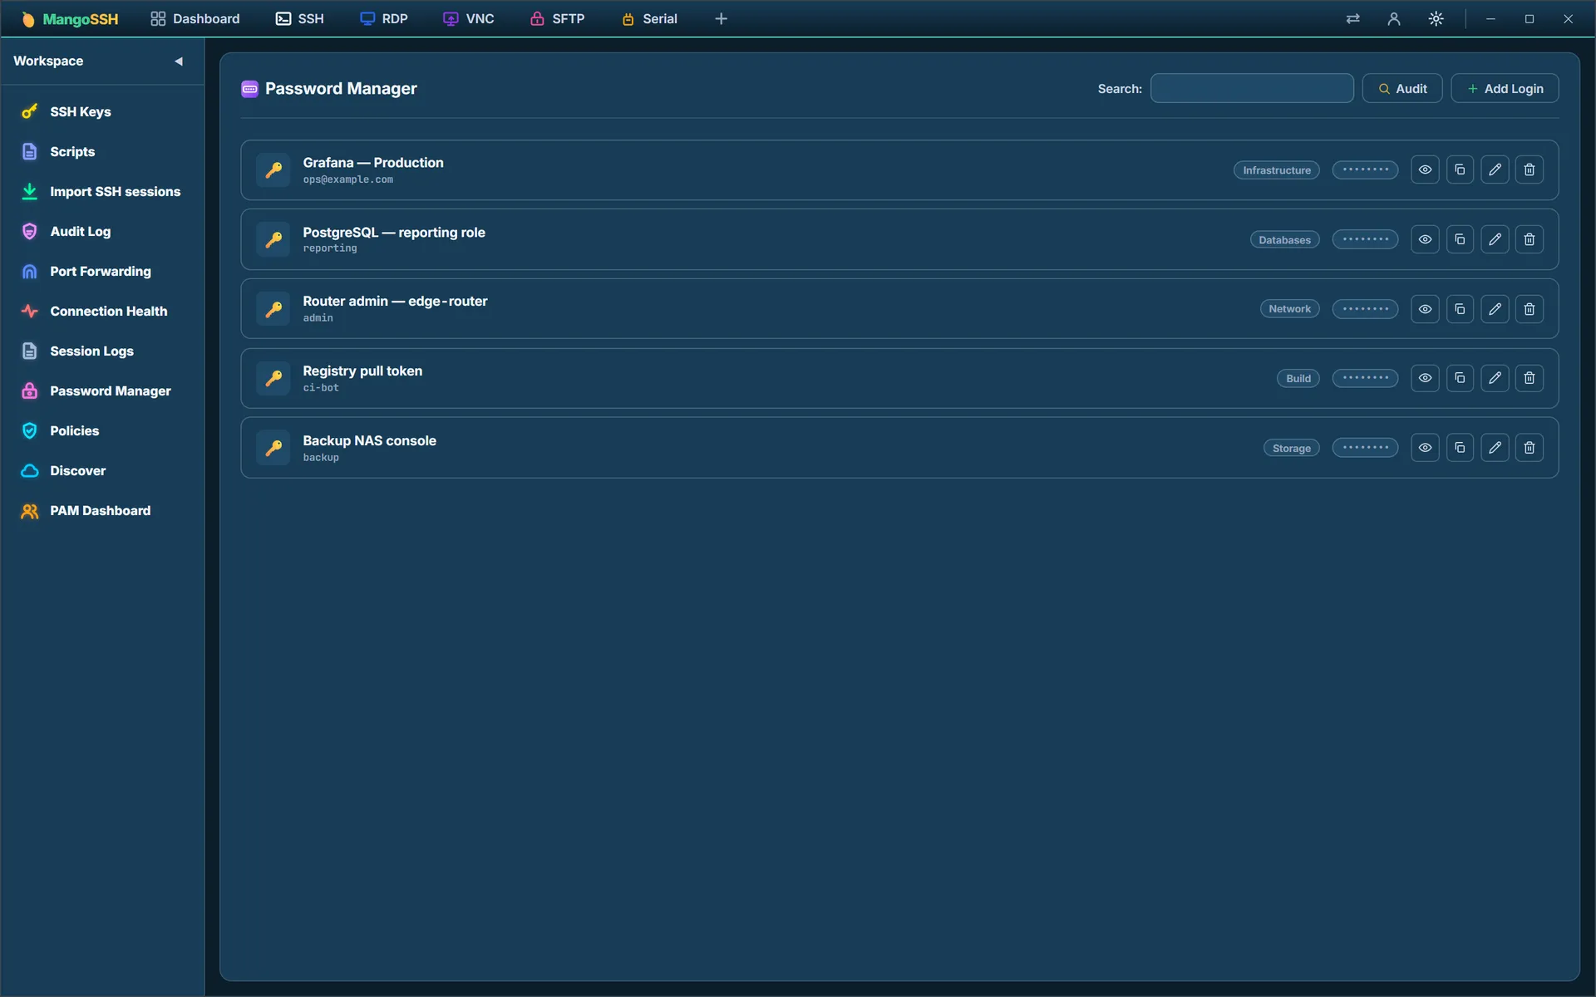Reveal the Grafana — Production password

tap(1425, 169)
